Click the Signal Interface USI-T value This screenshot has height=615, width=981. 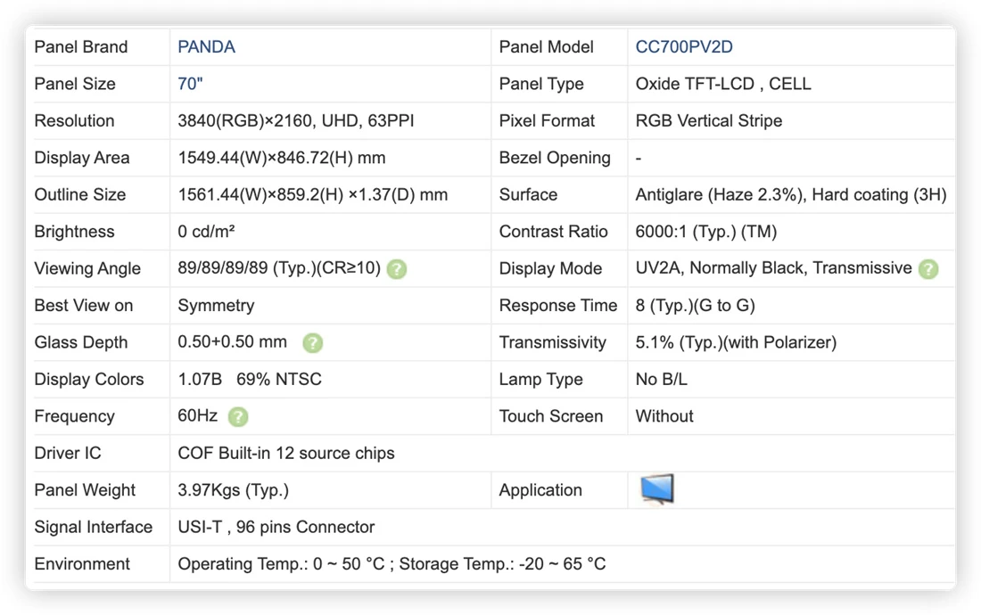point(276,527)
